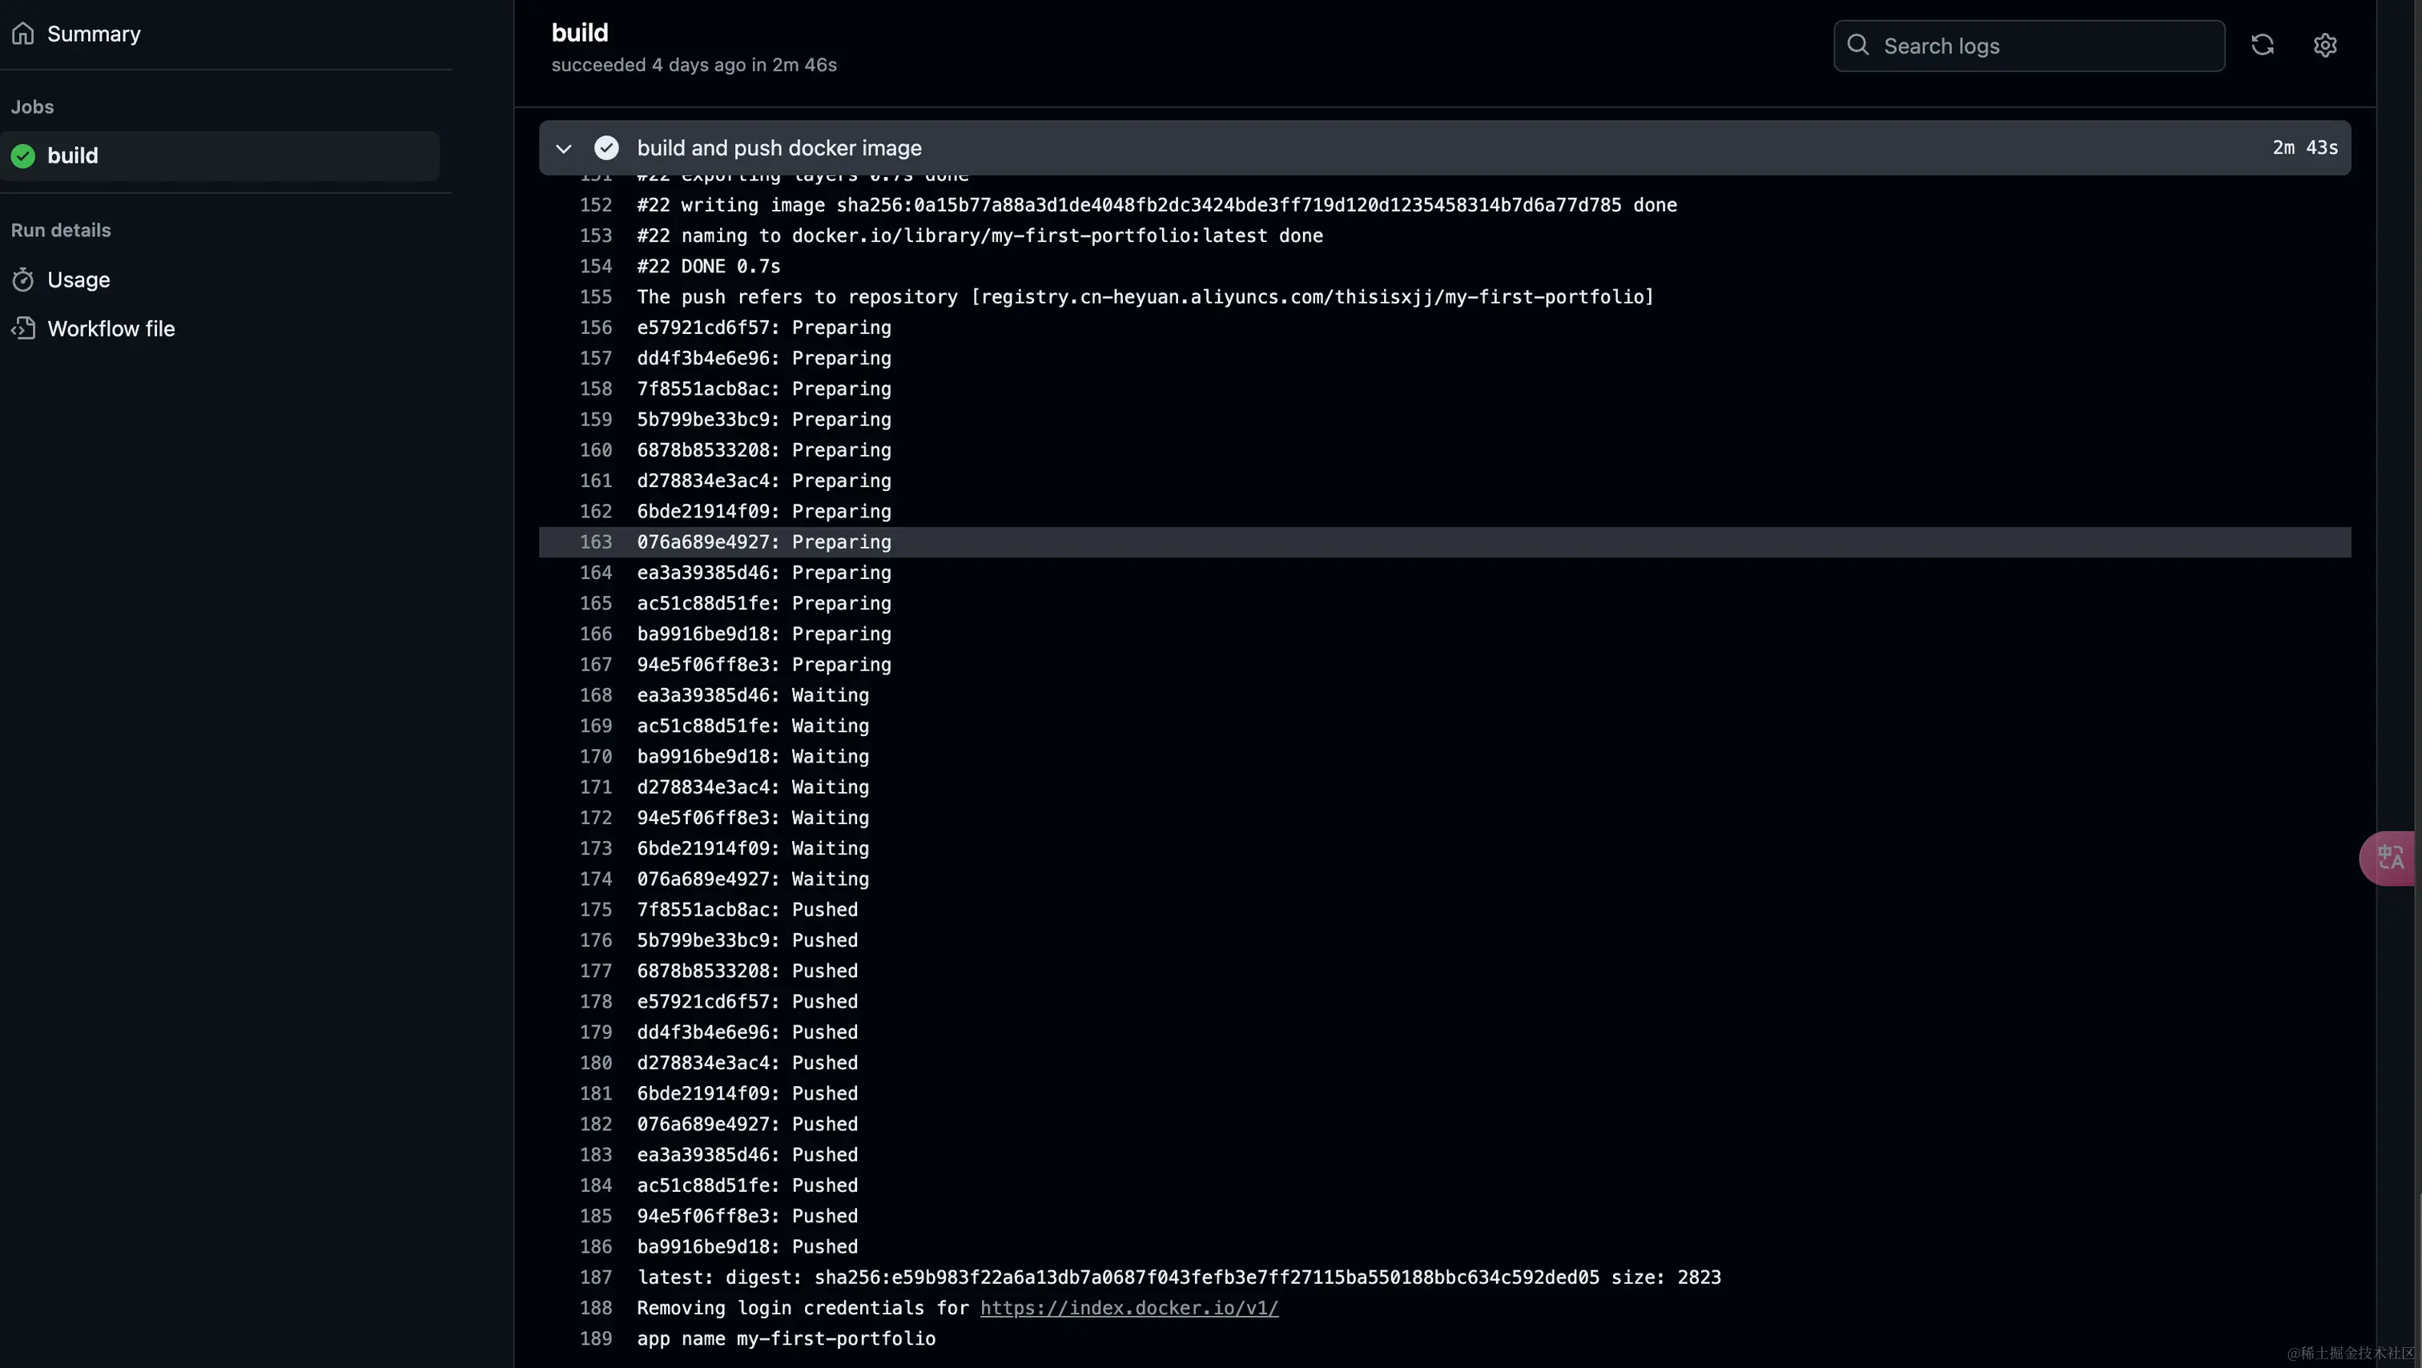Screen dimensions: 2422x1368
Task: Open log settings gear menu
Action: pyautogui.click(x=2325, y=45)
